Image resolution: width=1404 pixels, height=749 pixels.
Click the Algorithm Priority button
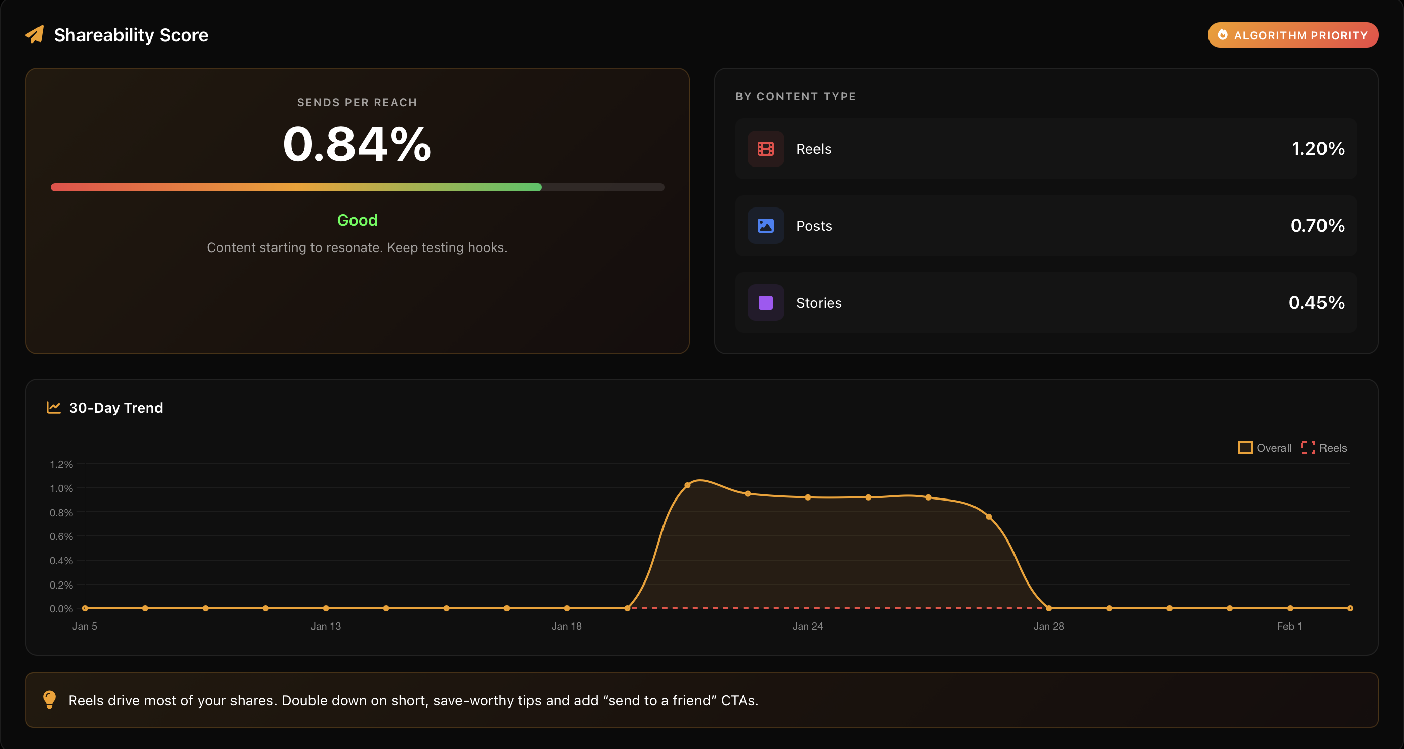pyautogui.click(x=1292, y=34)
